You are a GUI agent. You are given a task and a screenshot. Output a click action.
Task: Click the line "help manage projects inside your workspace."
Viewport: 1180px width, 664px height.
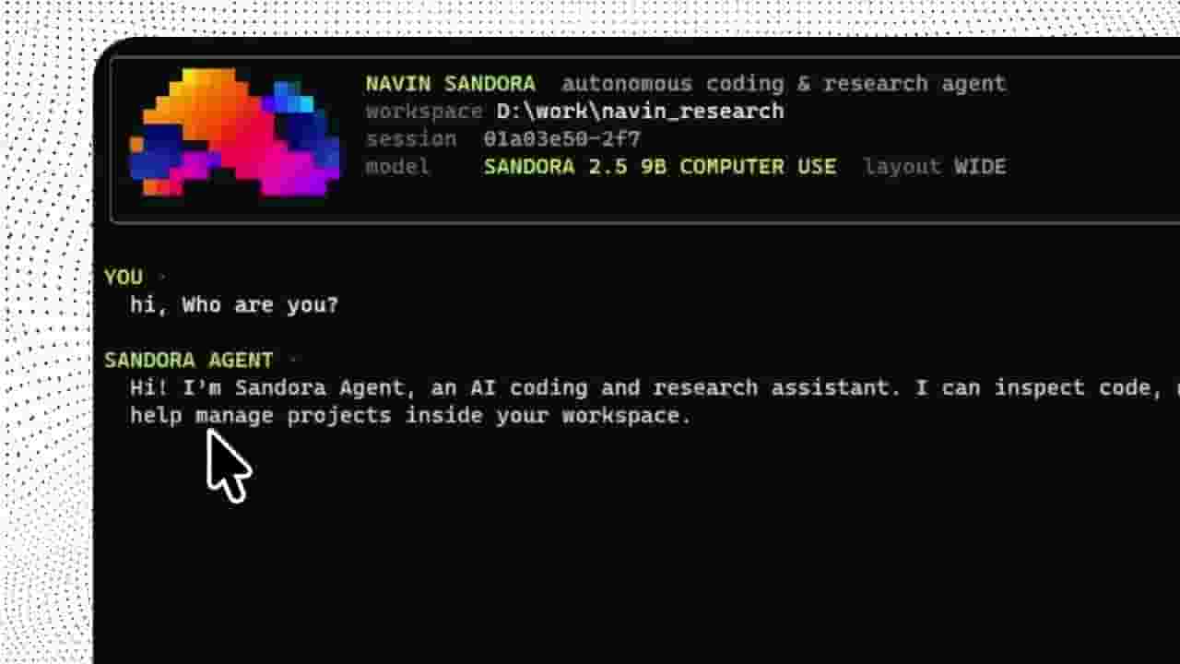point(410,416)
